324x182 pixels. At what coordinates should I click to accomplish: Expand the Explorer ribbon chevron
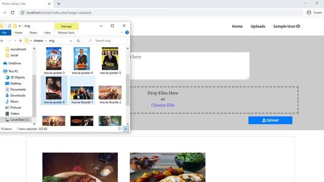pos(121,32)
